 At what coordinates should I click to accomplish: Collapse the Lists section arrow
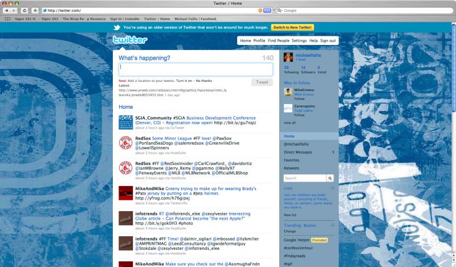pyautogui.click(x=332, y=188)
